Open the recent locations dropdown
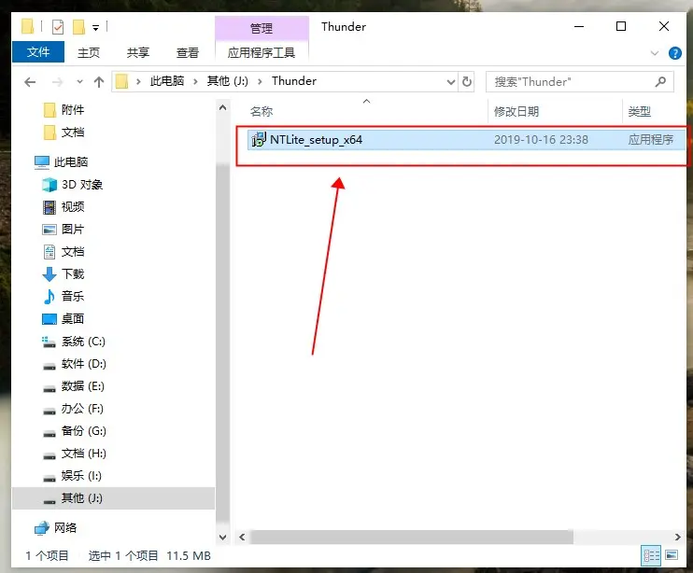The width and height of the screenshot is (693, 573). 79,82
